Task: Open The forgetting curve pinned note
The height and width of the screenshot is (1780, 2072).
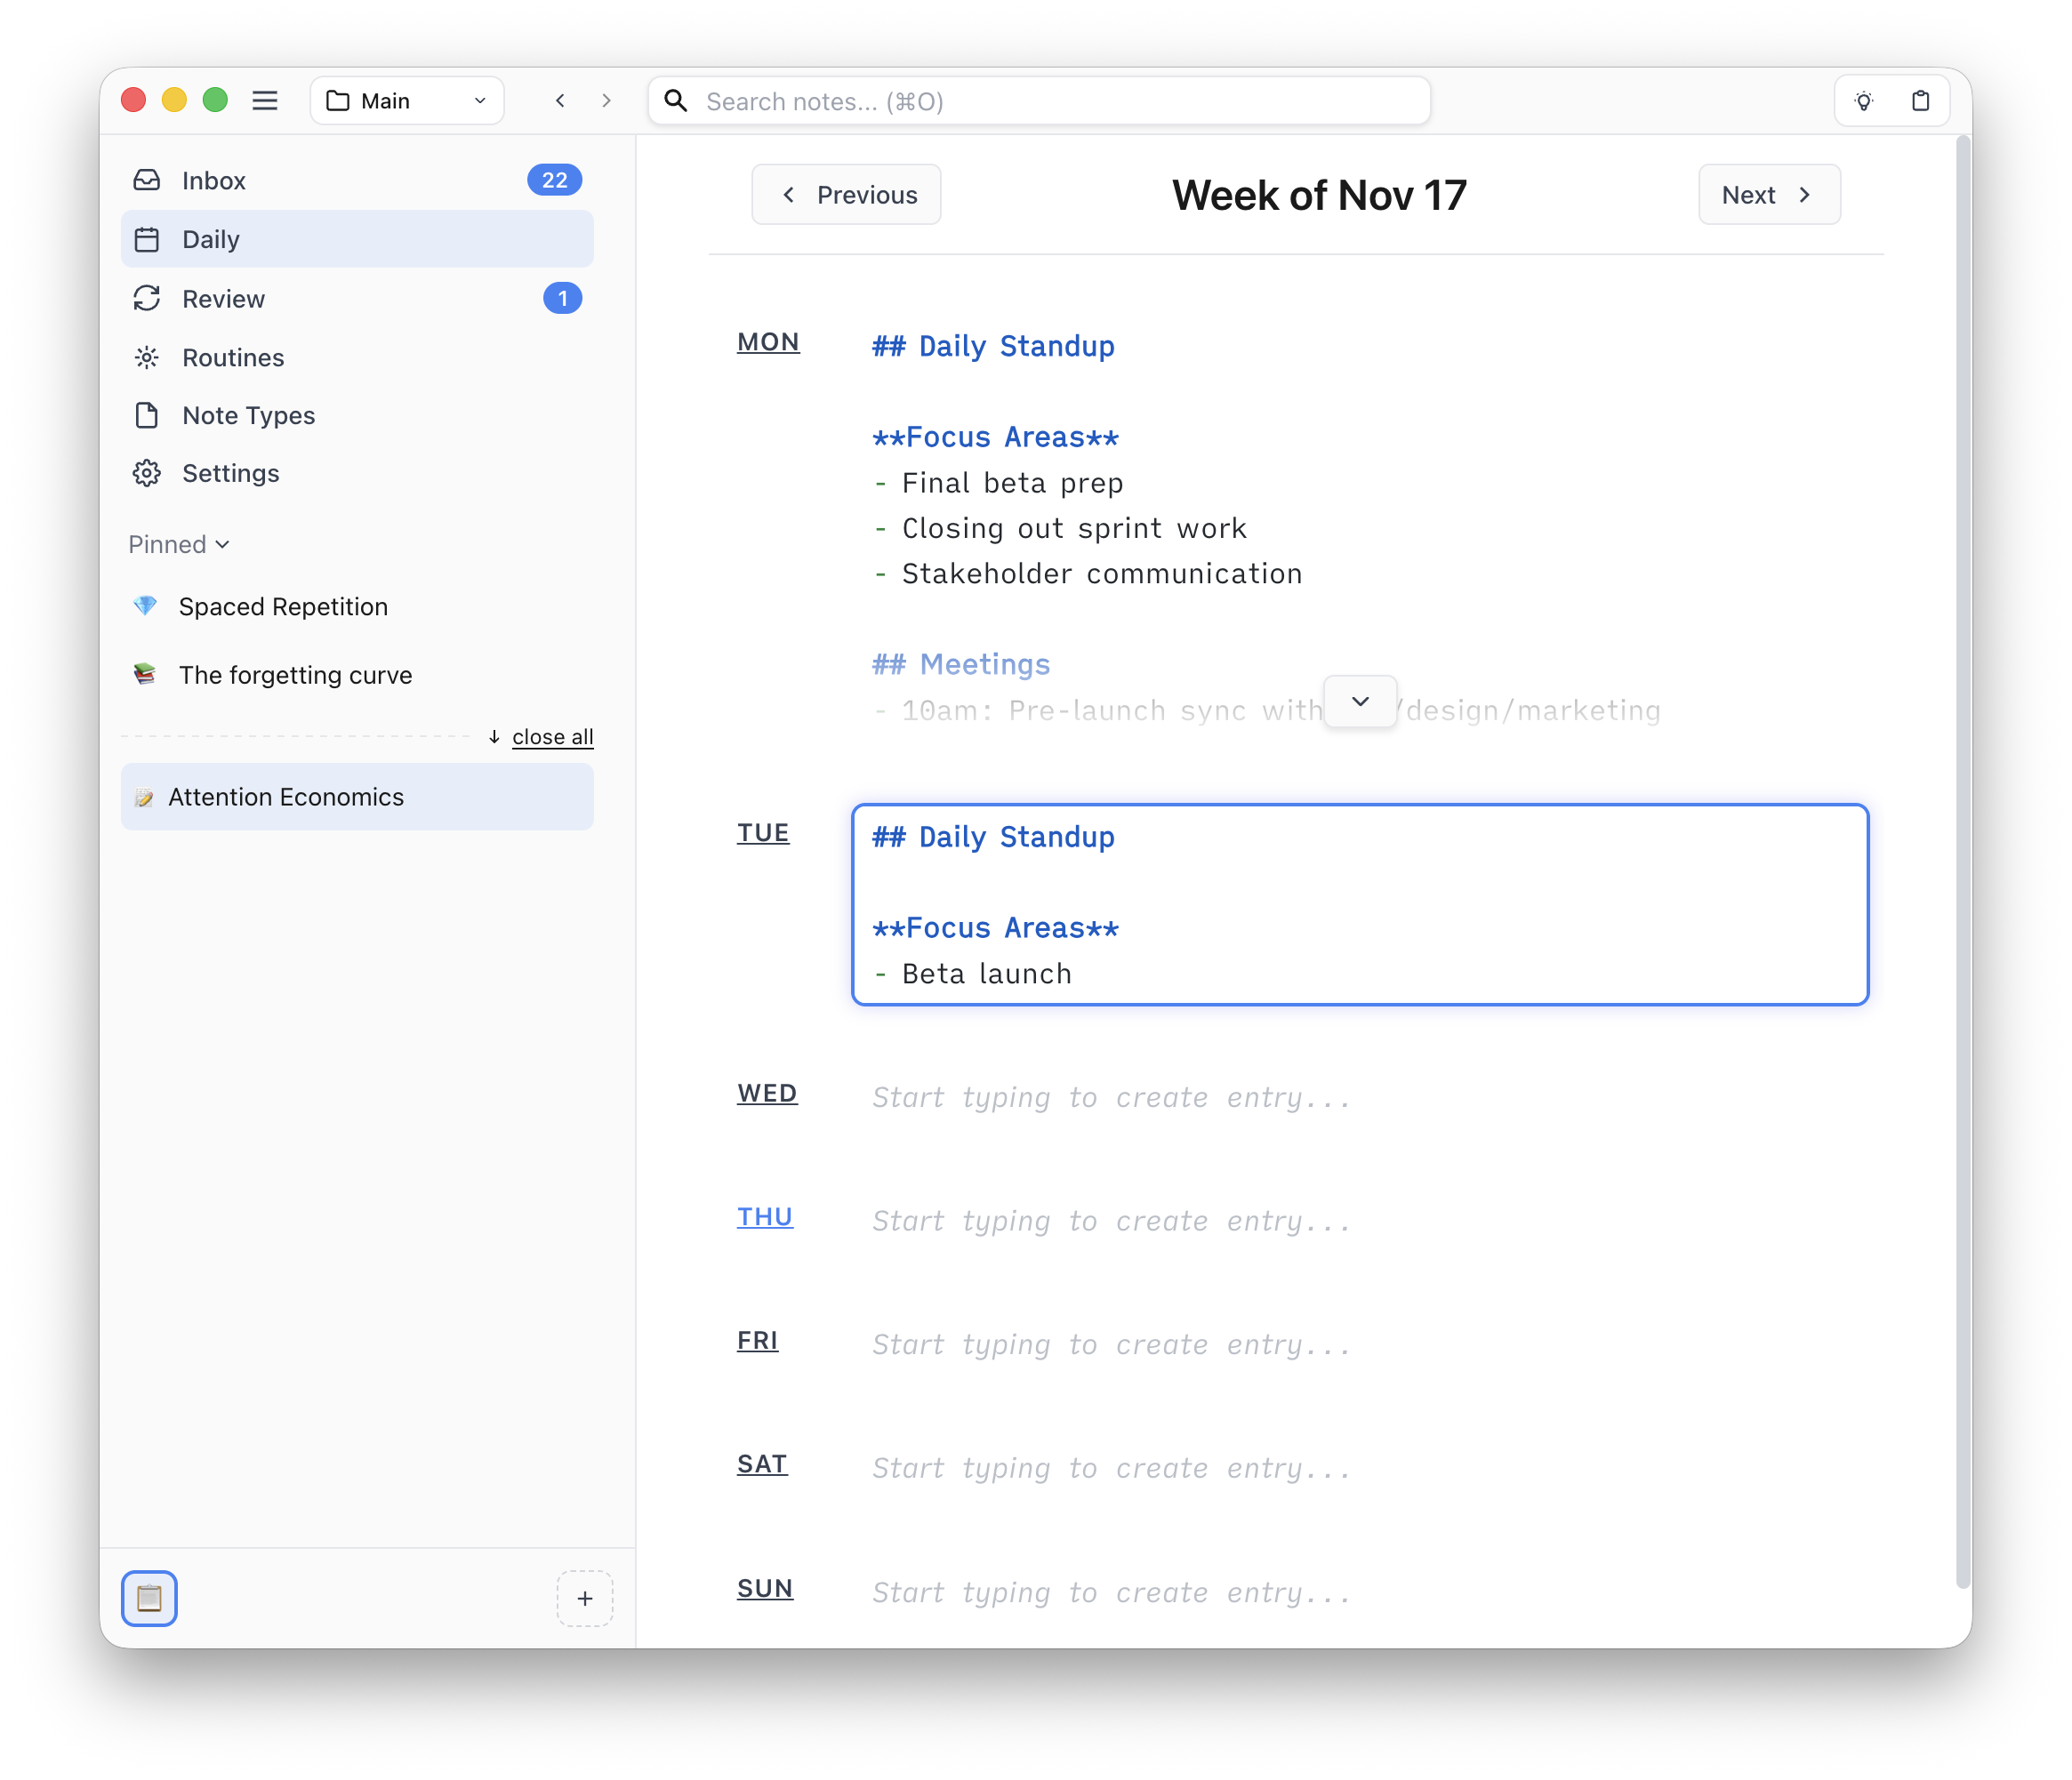Action: point(295,675)
